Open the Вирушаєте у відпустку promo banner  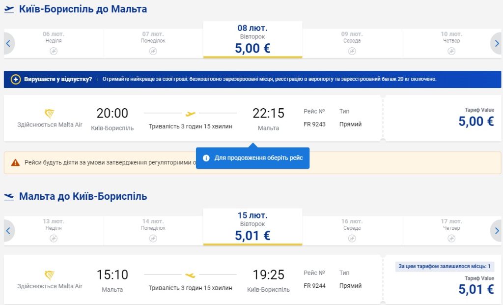(252, 79)
